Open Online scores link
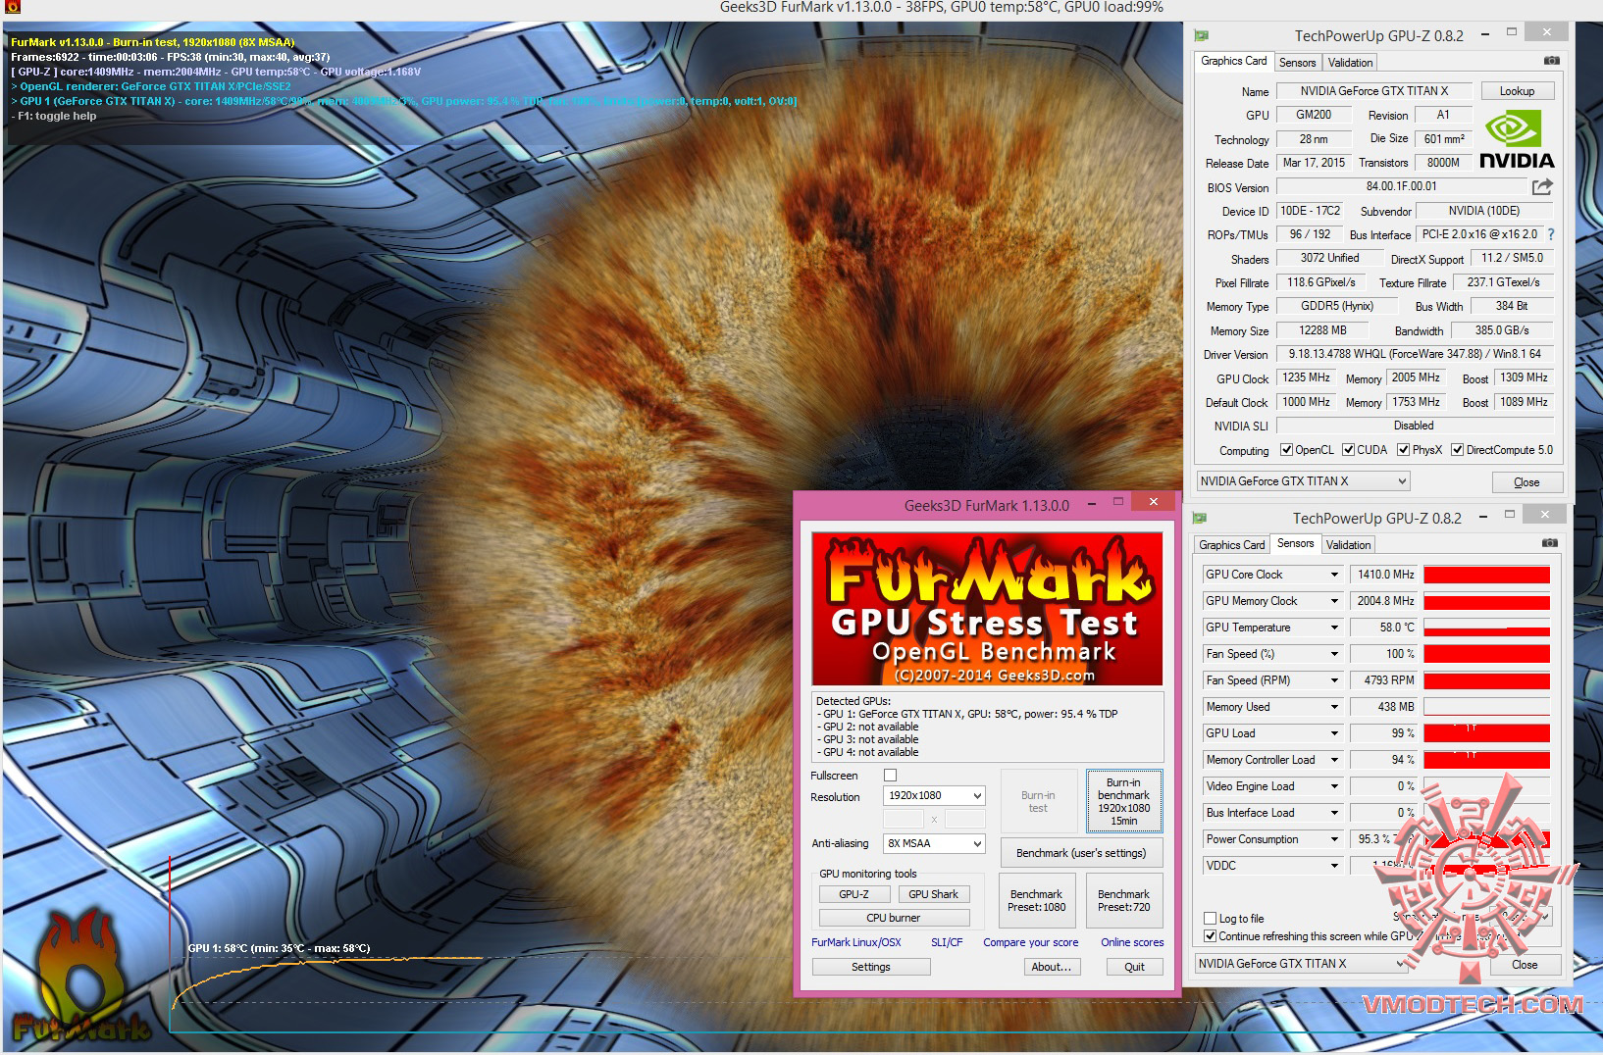 click(1132, 942)
